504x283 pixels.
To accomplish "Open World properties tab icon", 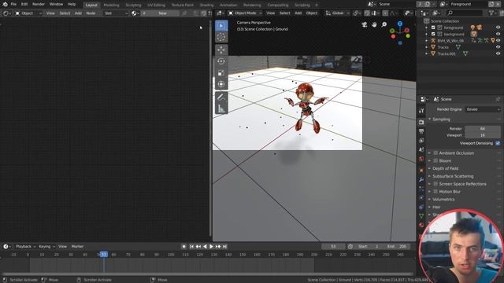I will coord(421,159).
